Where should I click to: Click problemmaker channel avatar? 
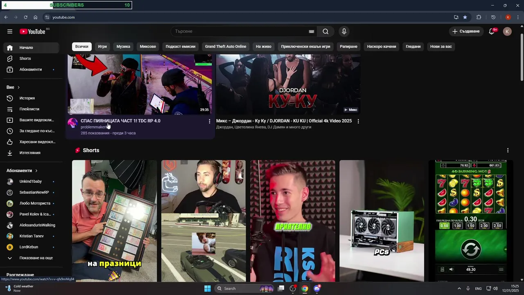(72, 123)
